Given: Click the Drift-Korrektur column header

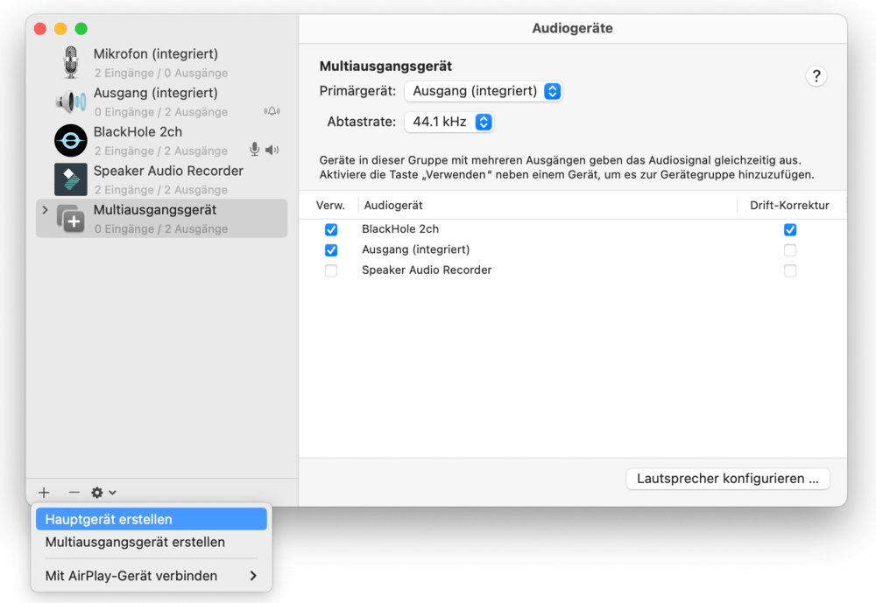Looking at the screenshot, I should click(x=789, y=206).
